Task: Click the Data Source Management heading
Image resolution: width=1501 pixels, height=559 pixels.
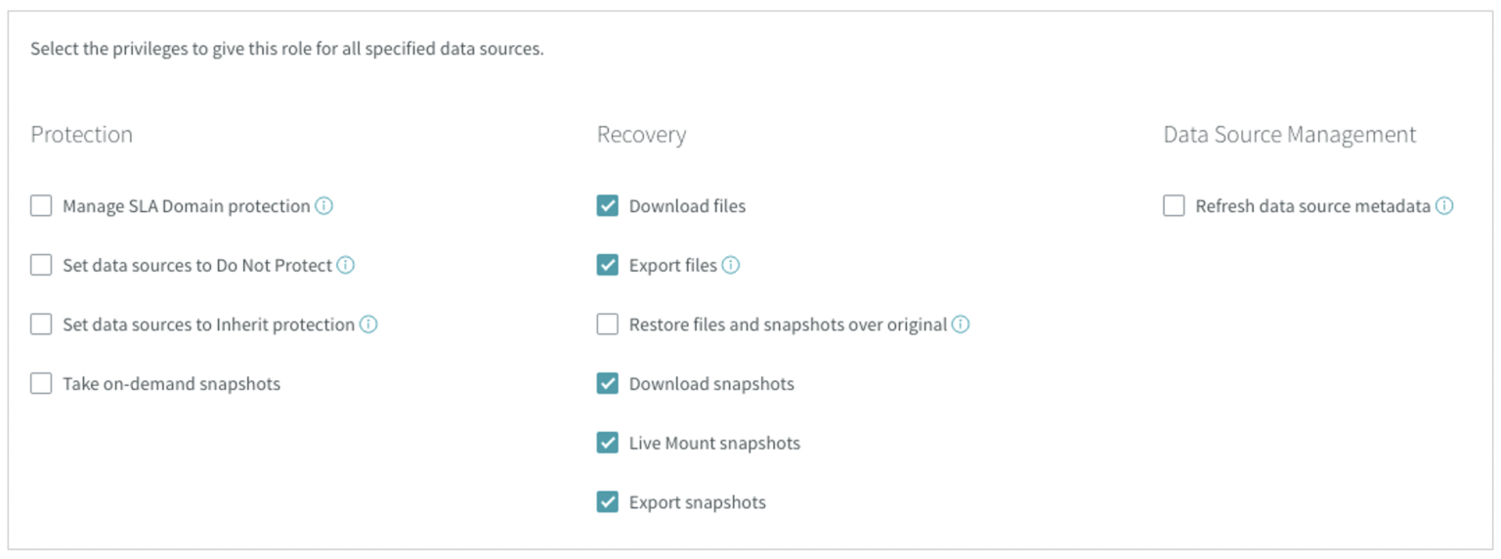Action: [1289, 135]
